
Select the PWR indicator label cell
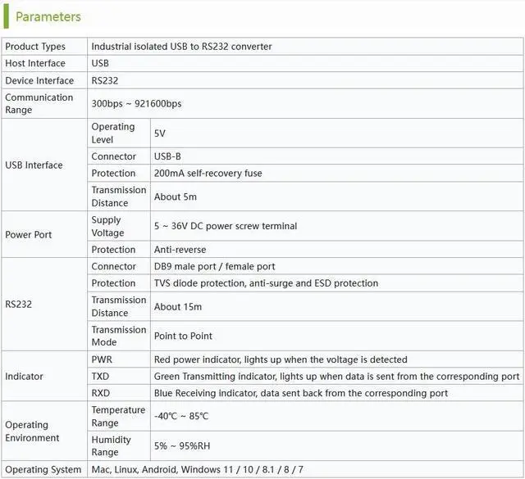pyautogui.click(x=119, y=359)
